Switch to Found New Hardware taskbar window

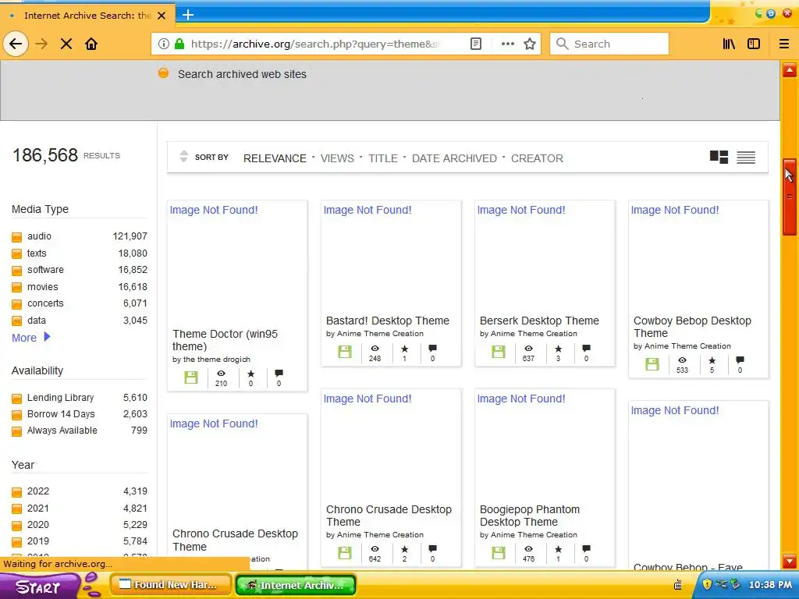[170, 585]
